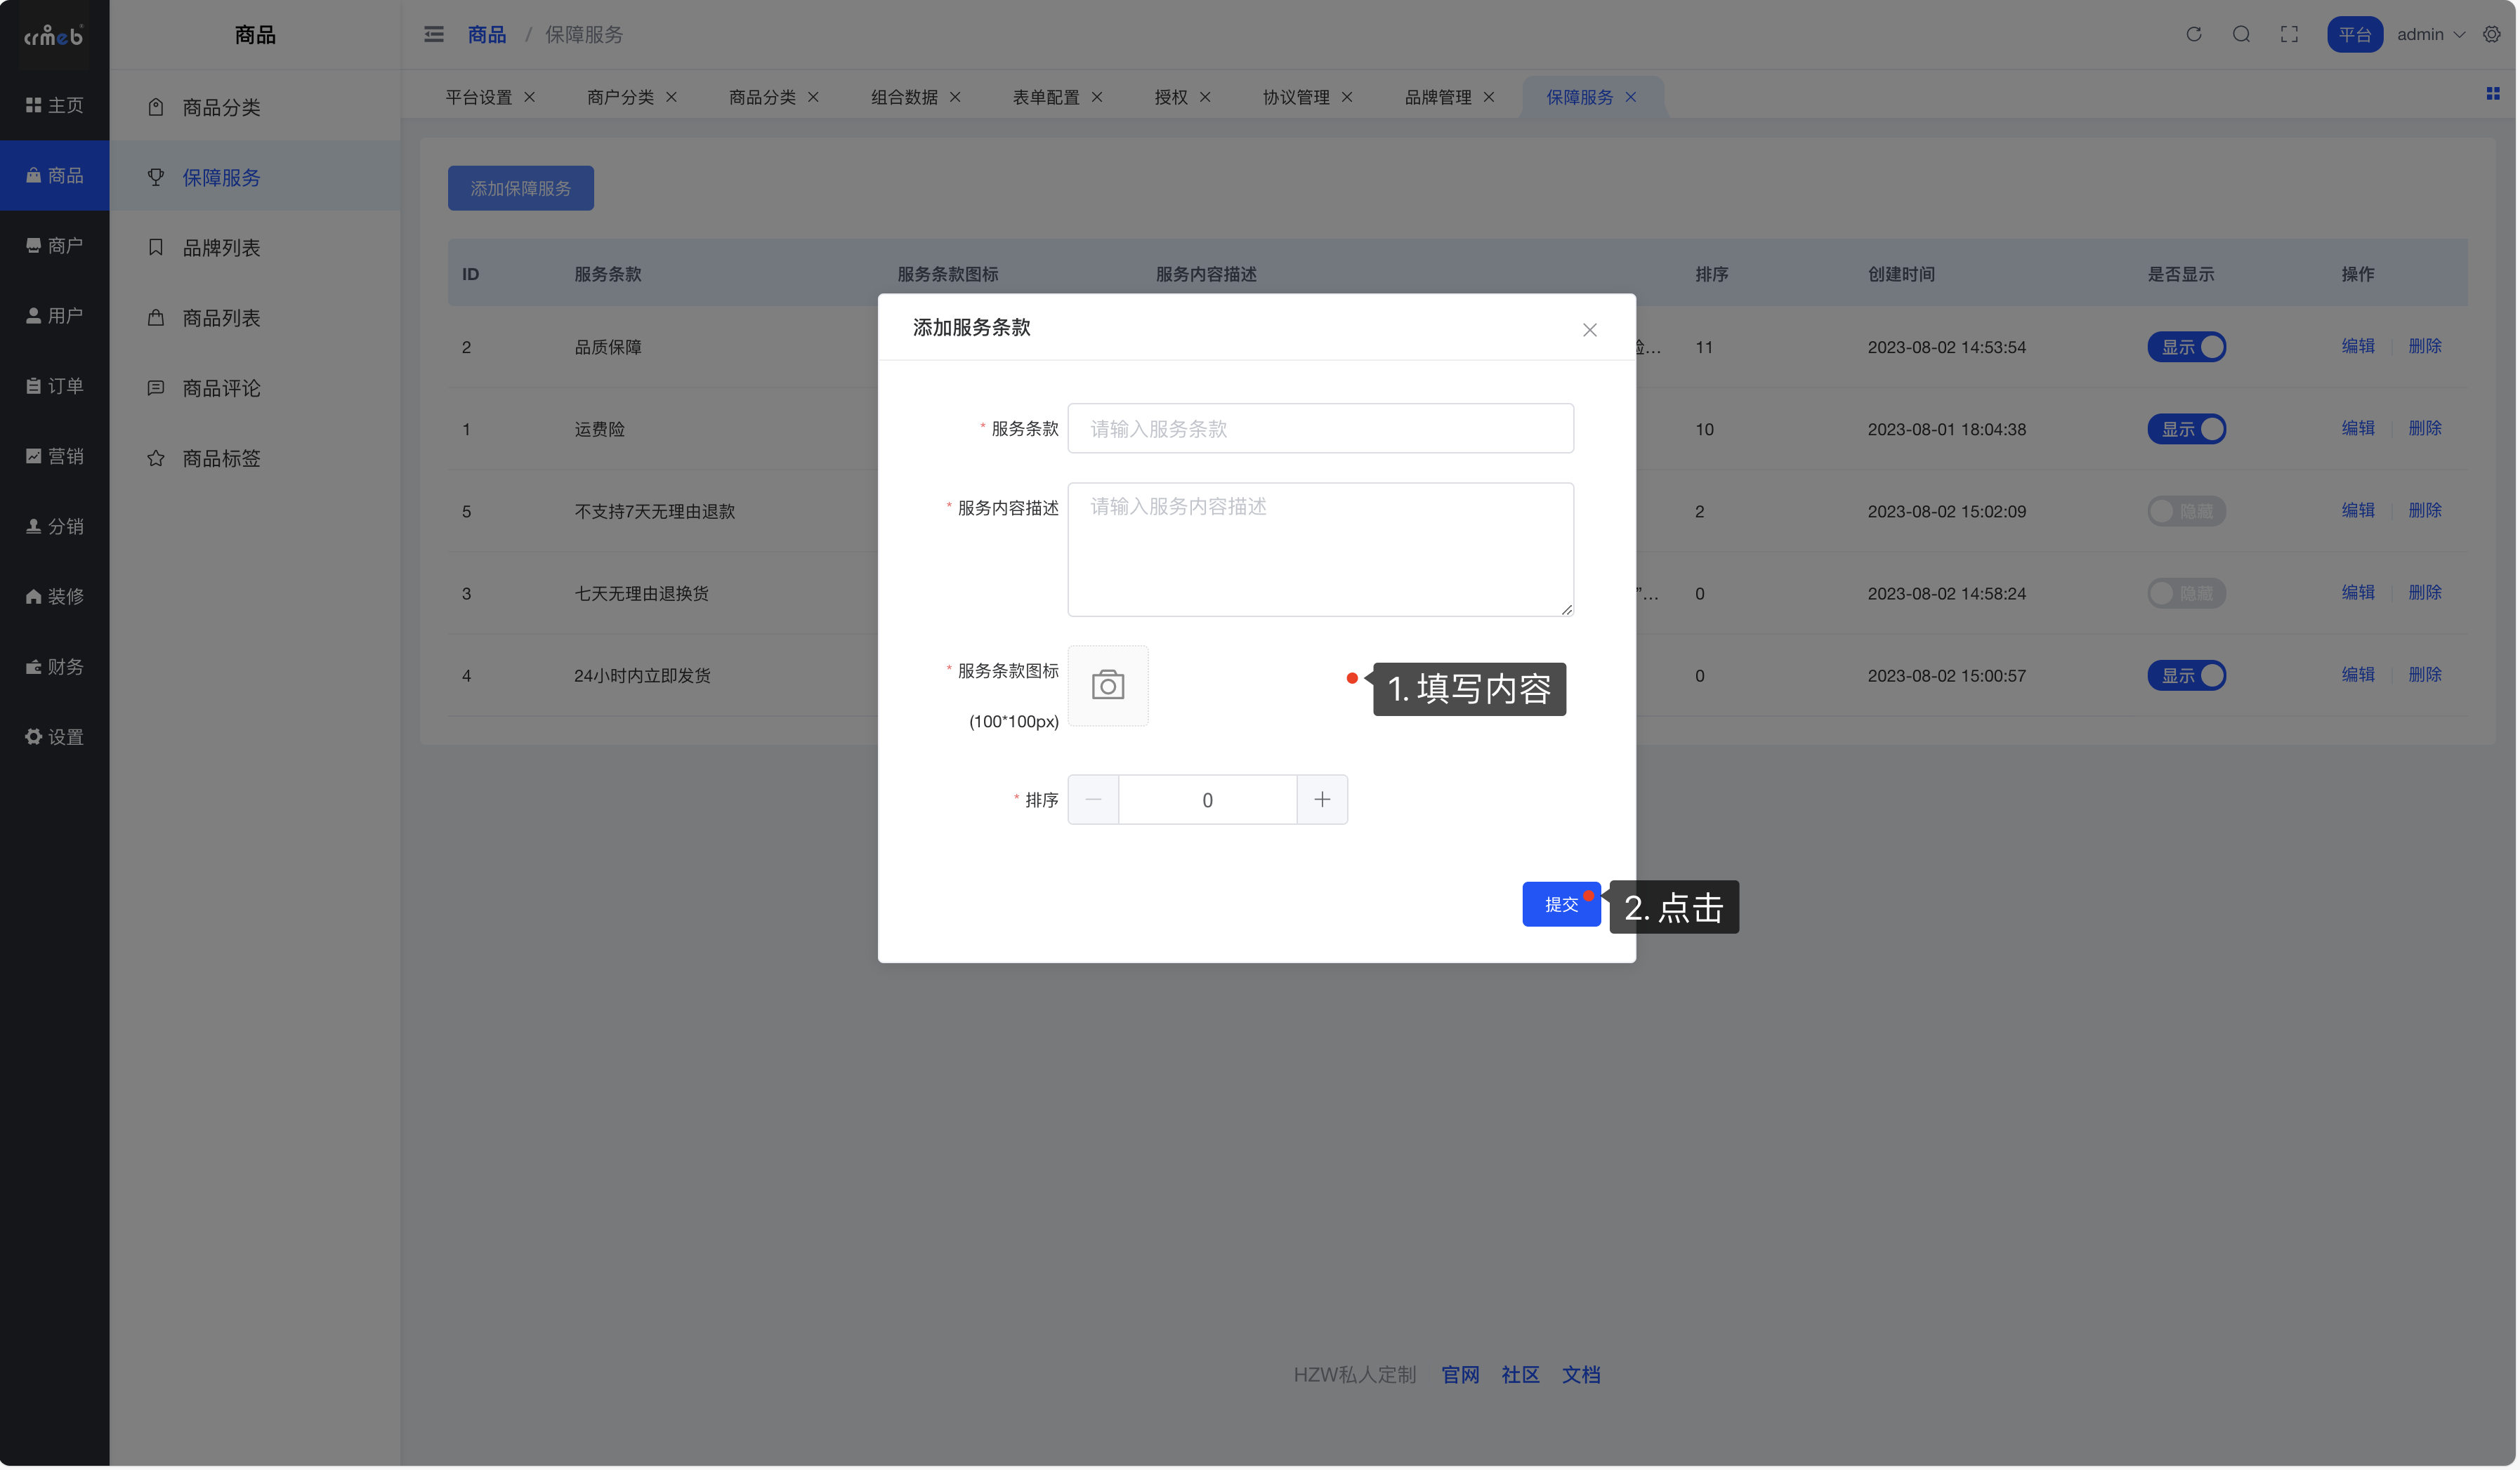
Task: Click 编辑 link for 运费险 row
Action: click(x=2357, y=428)
